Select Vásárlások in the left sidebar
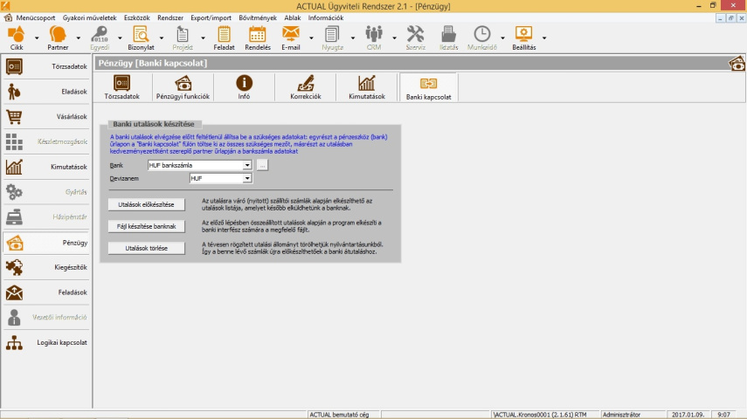The height and width of the screenshot is (419, 747). [46, 116]
